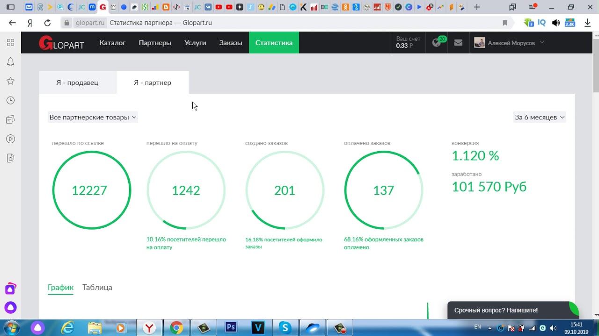Click the sound speaker icon in browser toolbar
This screenshot has width=599, height=336.
click(556, 22)
